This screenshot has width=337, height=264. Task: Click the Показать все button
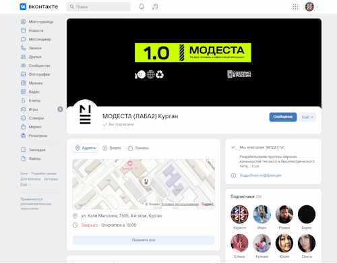(144, 240)
